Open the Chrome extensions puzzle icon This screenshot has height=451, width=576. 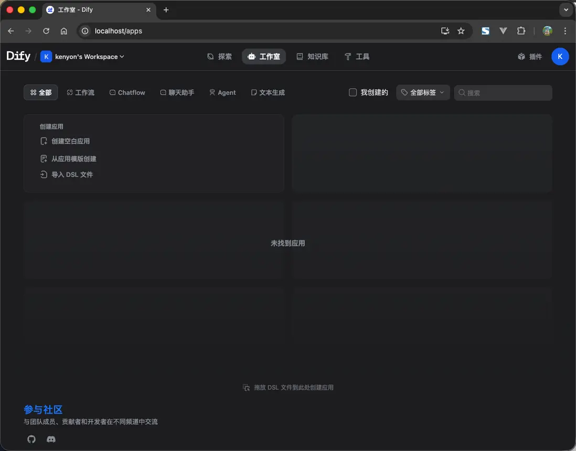coord(521,31)
